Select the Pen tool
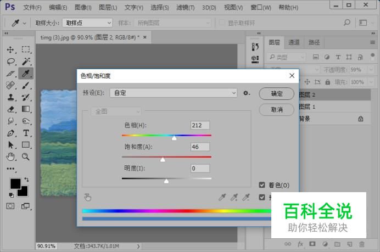Image resolution: width=380 pixels, height=252 pixels. [x=10, y=133]
